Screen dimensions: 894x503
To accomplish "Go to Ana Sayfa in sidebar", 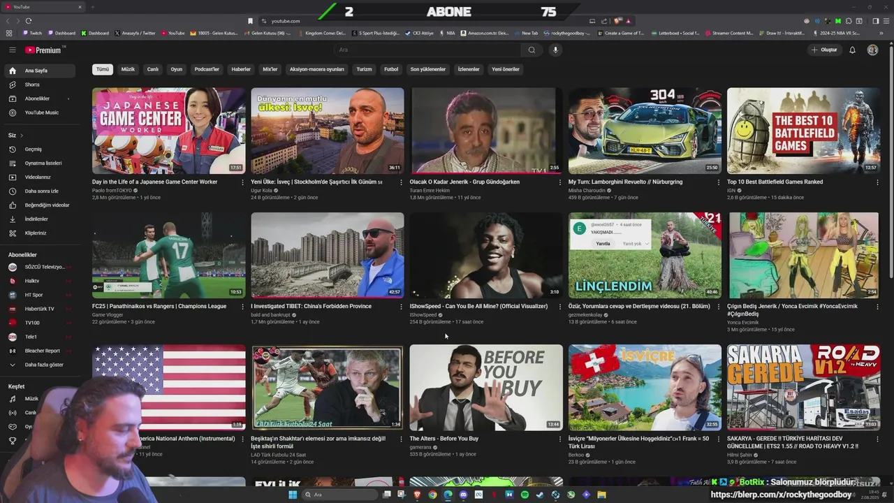I will pos(41,71).
